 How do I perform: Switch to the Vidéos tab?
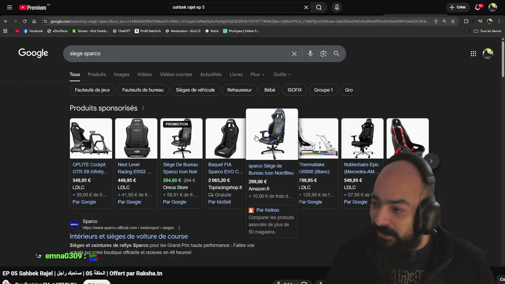(144, 75)
